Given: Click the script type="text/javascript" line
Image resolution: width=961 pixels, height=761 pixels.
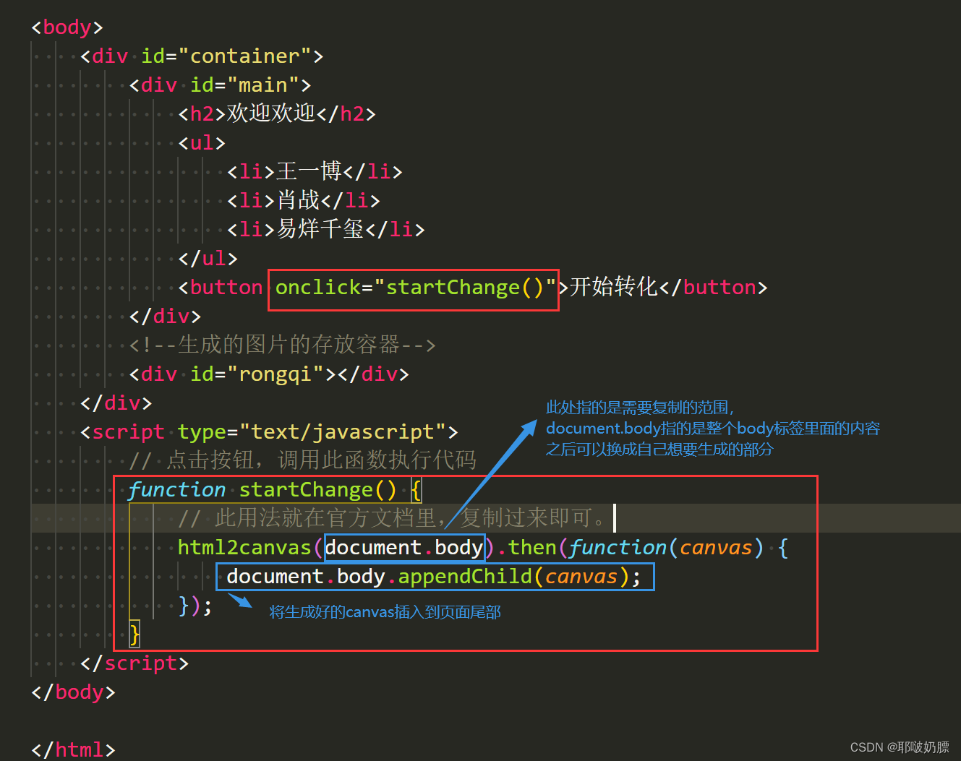Looking at the screenshot, I should pos(269,432).
